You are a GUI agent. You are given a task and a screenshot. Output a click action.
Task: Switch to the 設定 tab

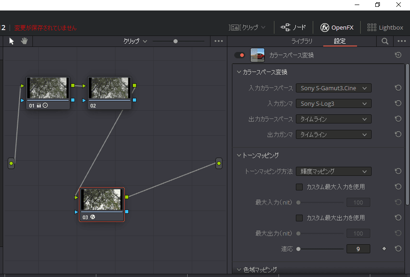point(340,41)
